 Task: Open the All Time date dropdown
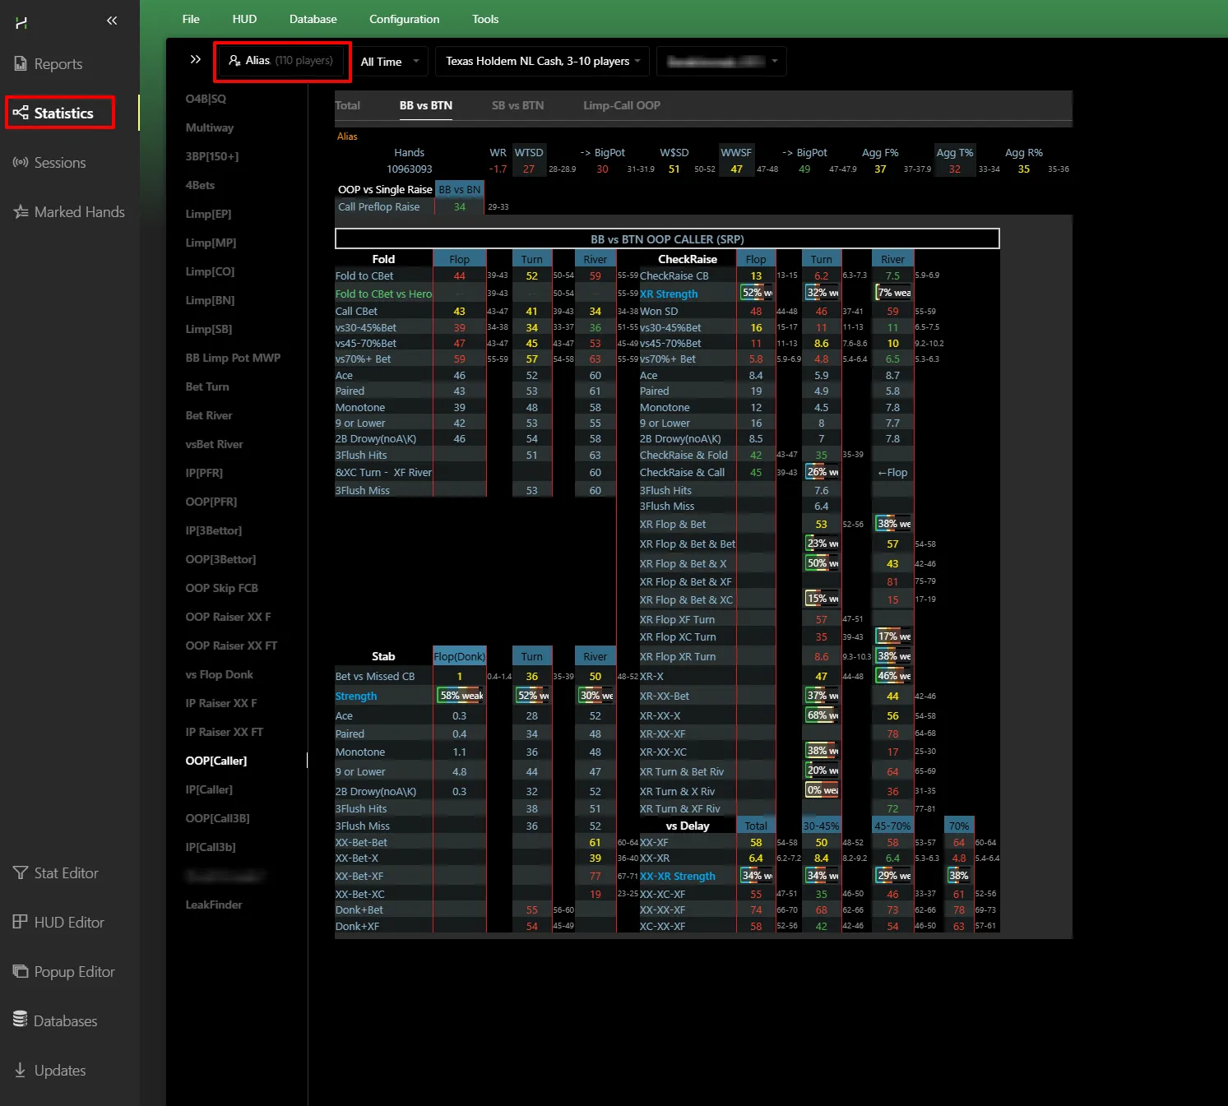[391, 62]
